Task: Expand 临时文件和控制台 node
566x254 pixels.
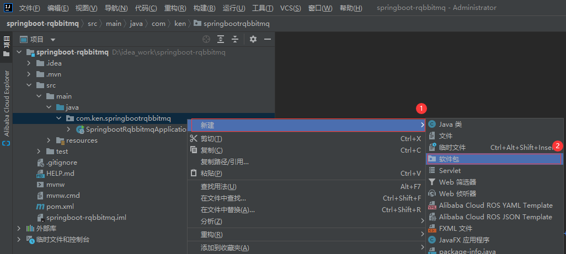Action: tap(19, 240)
